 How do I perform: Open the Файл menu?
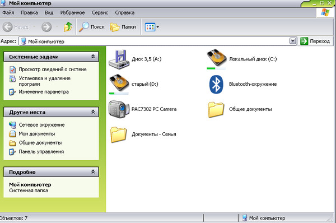(8, 13)
